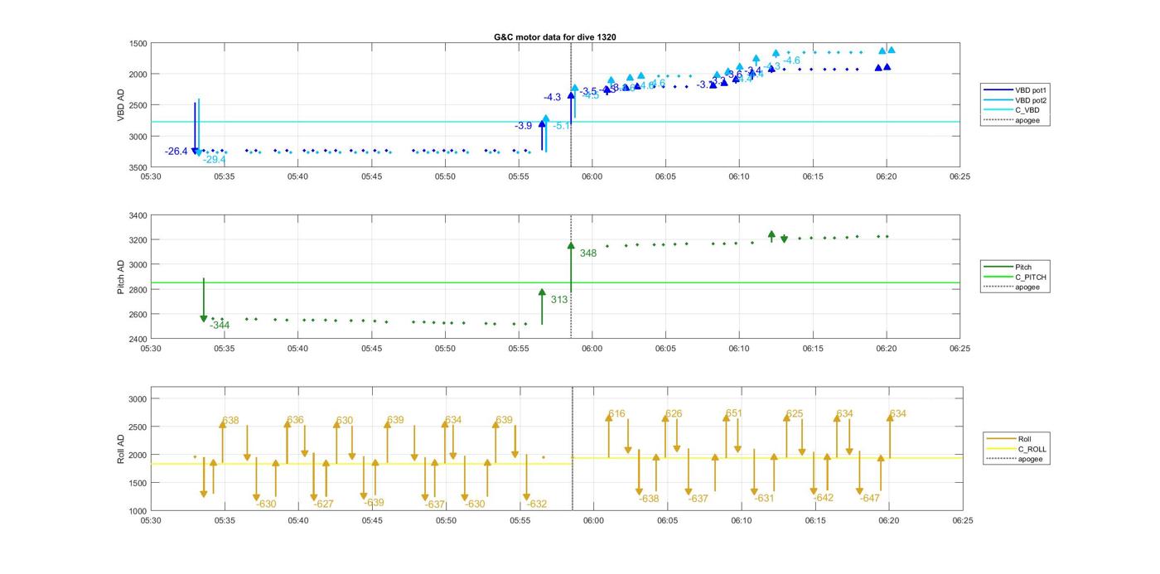This screenshot has height=574, width=1160.
Task: Click the C_VBD legend entry
Action: 1027,110
